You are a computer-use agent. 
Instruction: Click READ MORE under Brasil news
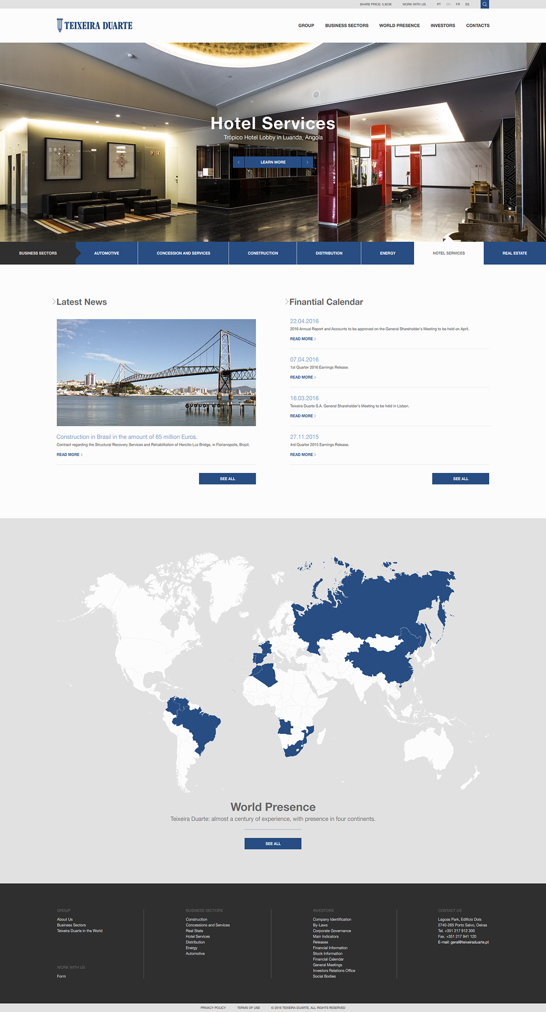coord(70,455)
